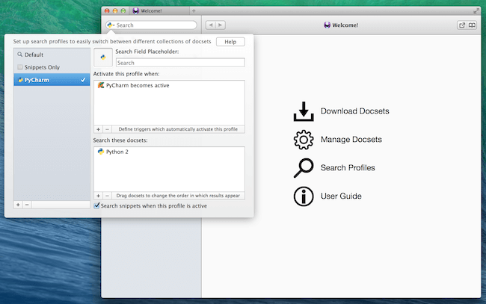
Task: Click the Help button
Action: click(230, 42)
